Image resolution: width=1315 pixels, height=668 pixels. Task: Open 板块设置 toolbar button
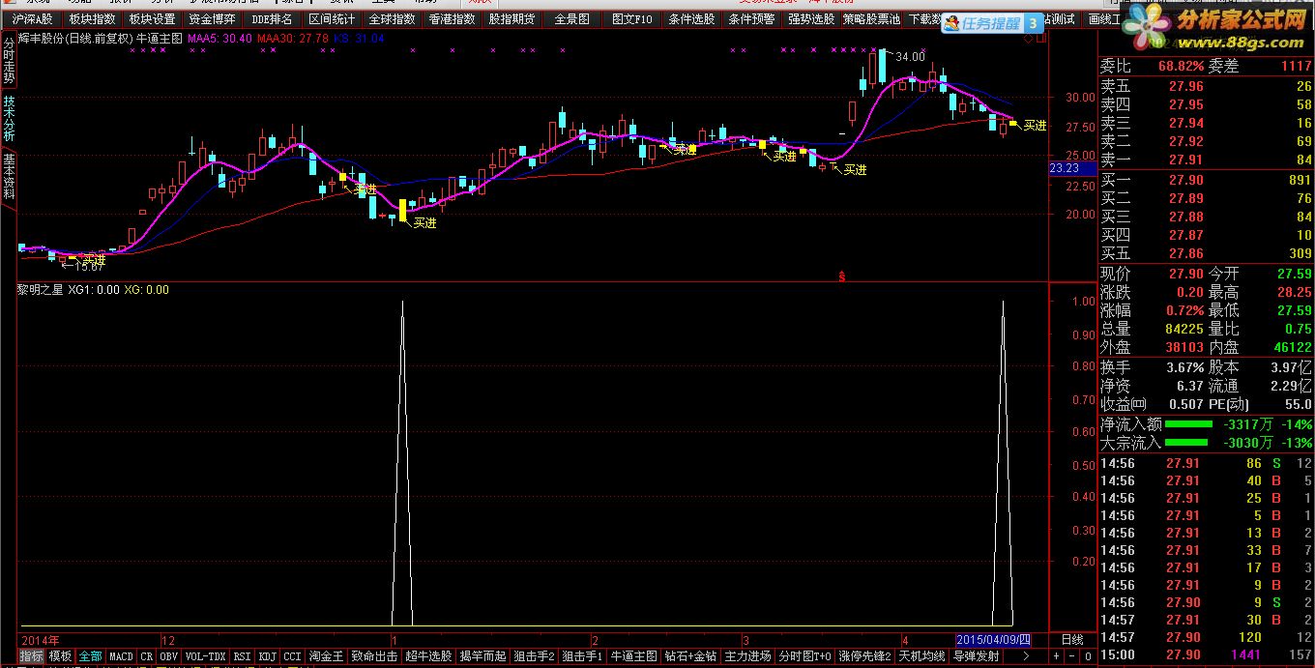click(x=152, y=18)
